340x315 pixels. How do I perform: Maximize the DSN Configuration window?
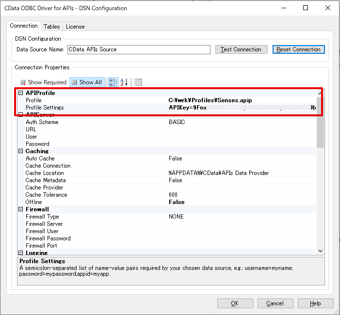(306, 8)
